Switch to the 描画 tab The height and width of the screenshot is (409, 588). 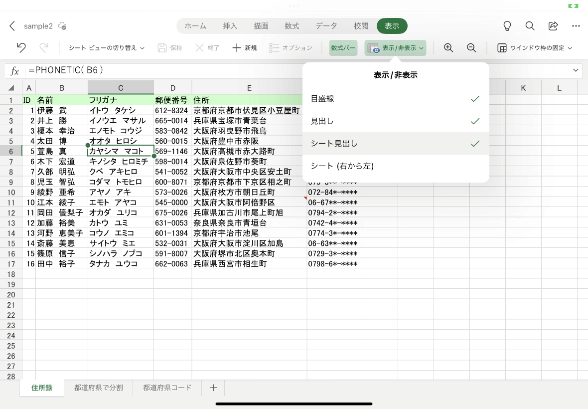tap(261, 26)
